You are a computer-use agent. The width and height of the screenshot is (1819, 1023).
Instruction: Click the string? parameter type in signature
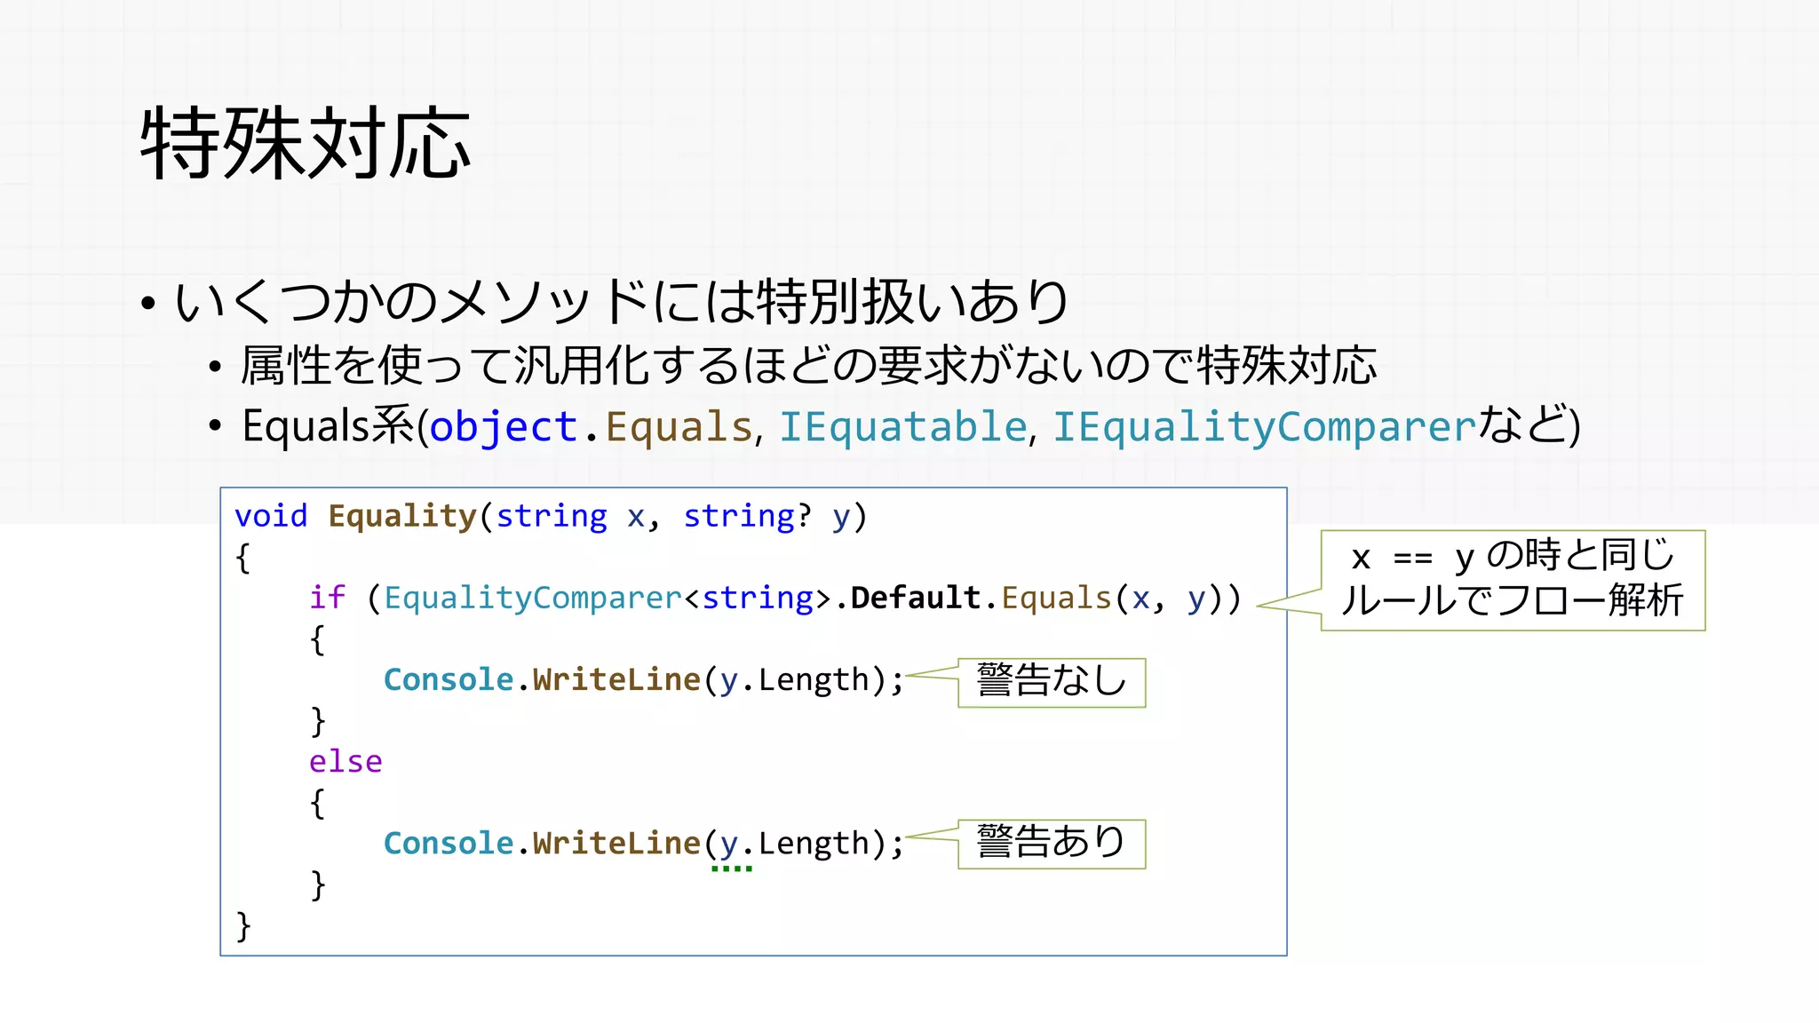point(746,516)
